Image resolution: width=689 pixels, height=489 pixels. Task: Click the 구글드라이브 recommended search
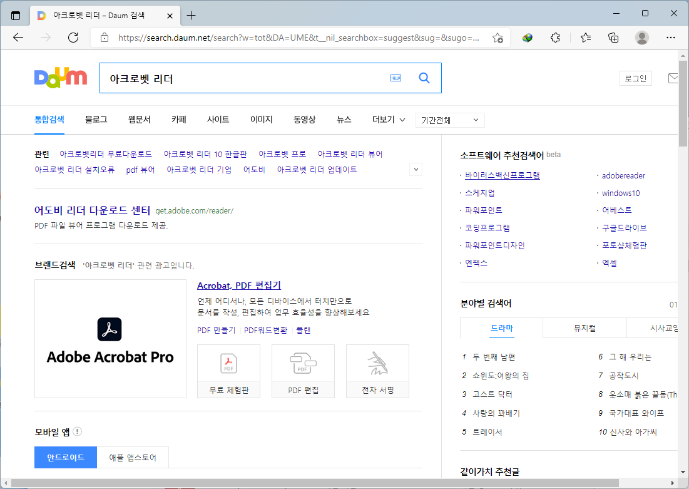click(625, 228)
